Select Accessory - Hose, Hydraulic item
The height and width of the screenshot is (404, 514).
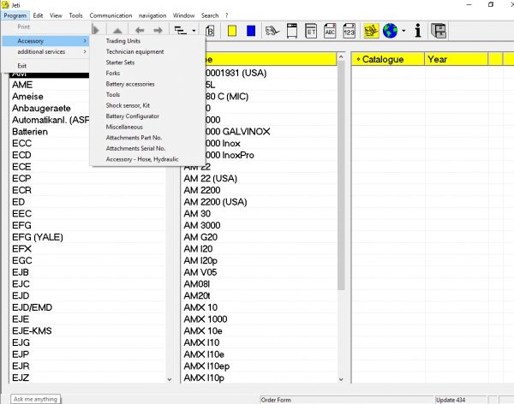(x=148, y=159)
